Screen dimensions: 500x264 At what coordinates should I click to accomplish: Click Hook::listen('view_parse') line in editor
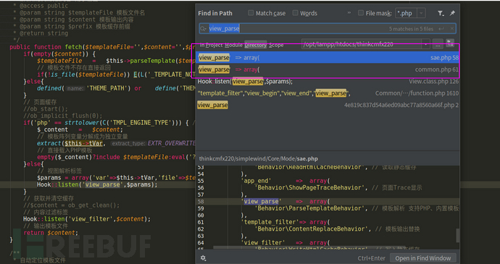click(97, 184)
